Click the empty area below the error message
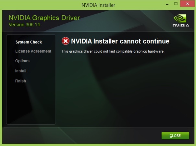The image size is (196, 146). click(x=125, y=90)
